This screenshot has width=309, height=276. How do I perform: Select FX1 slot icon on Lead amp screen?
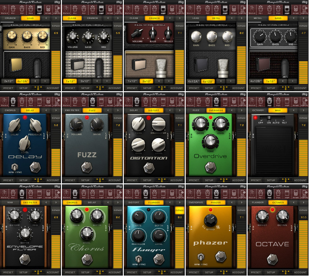coord(13,9)
